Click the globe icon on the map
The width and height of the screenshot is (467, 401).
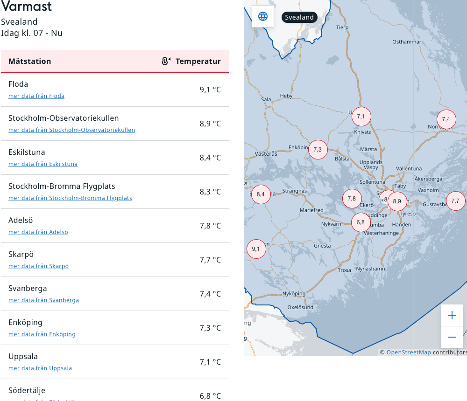pos(263,16)
